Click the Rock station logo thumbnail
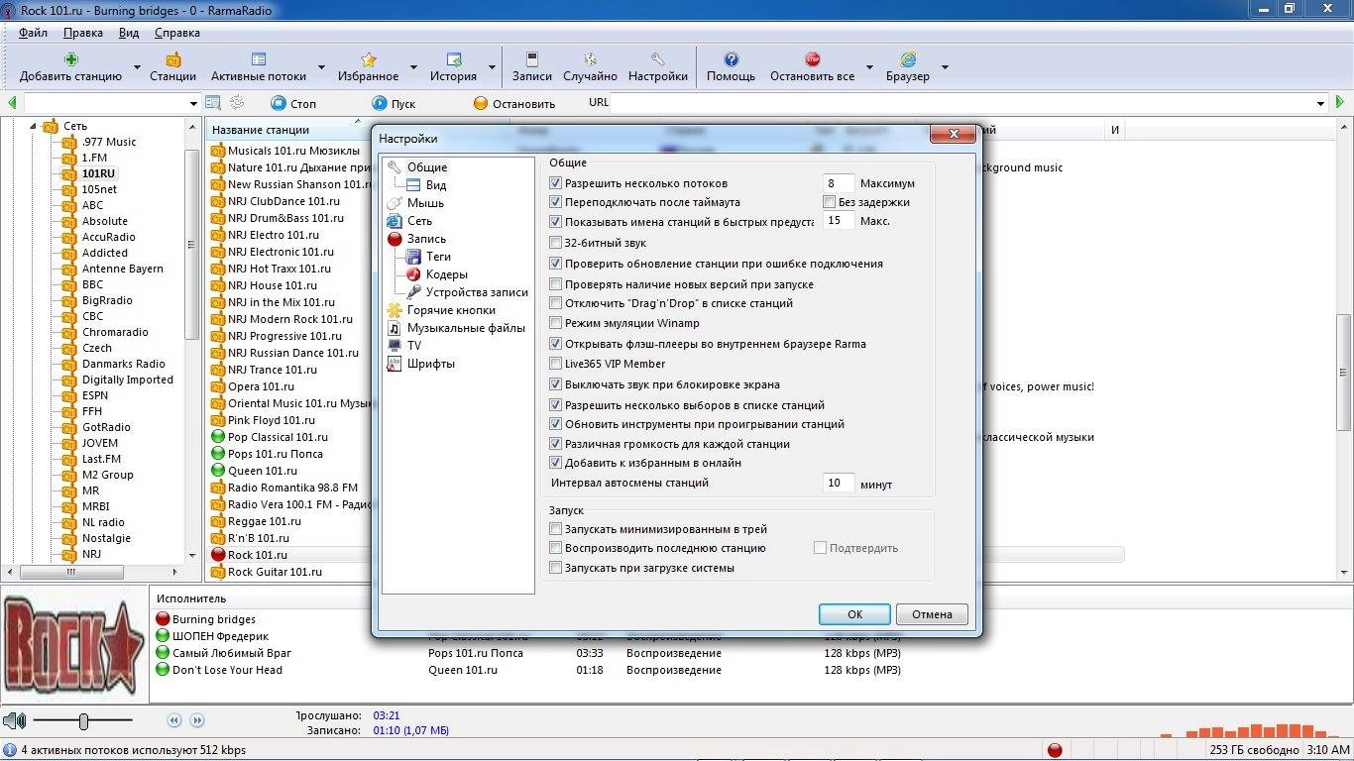The image size is (1354, 761). click(x=75, y=645)
